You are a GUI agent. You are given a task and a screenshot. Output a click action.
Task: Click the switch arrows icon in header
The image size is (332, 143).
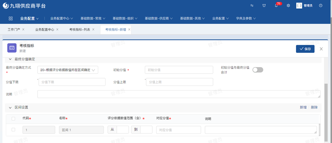pyautogui.click(x=252, y=6)
